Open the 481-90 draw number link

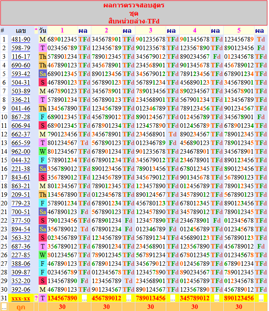pyautogui.click(x=21, y=39)
